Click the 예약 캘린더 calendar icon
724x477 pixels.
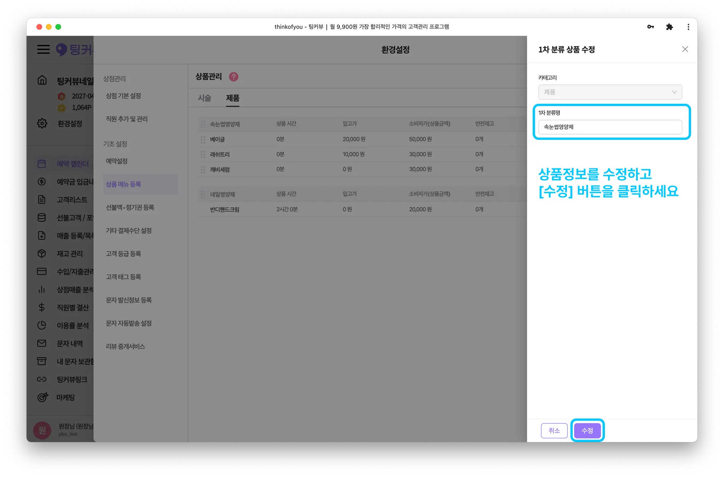[42, 163]
